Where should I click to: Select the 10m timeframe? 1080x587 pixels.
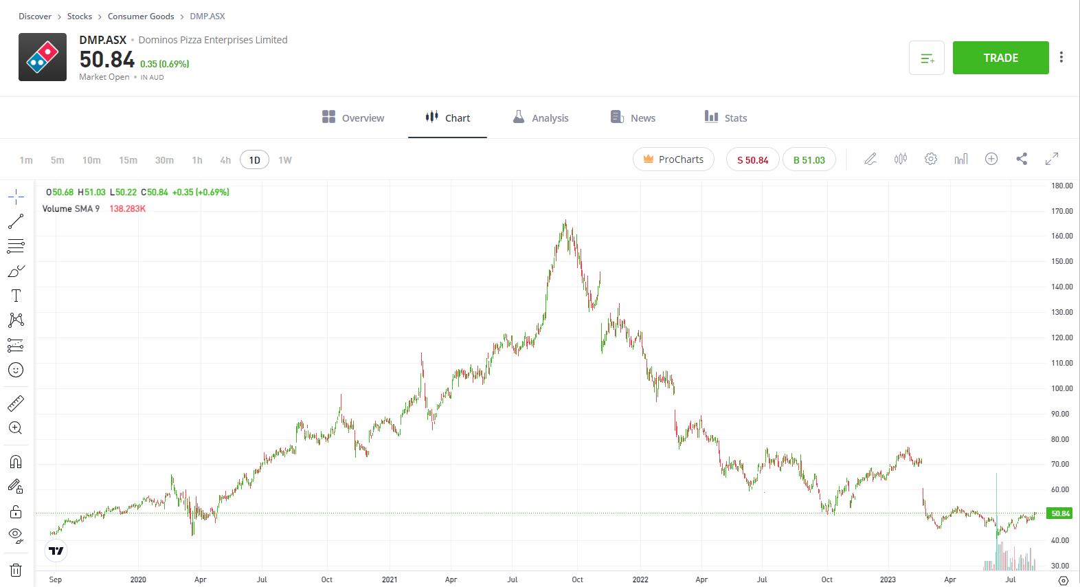[91, 160]
